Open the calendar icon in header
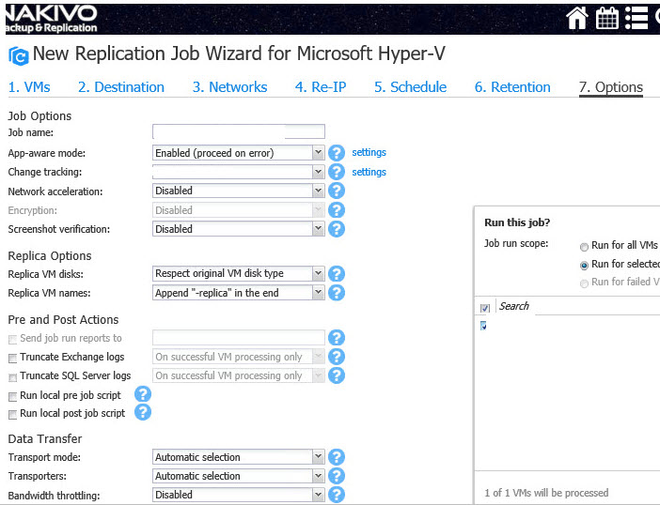The width and height of the screenshot is (660, 505). [x=607, y=17]
